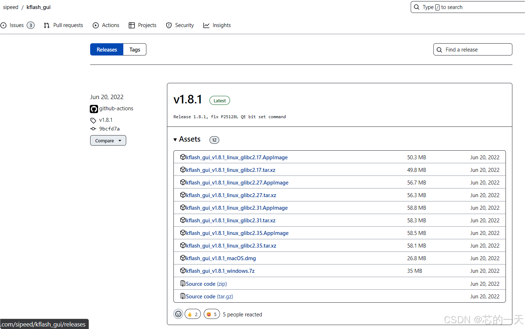Download Source code (tar.gz)
525x329 pixels.
point(209,297)
